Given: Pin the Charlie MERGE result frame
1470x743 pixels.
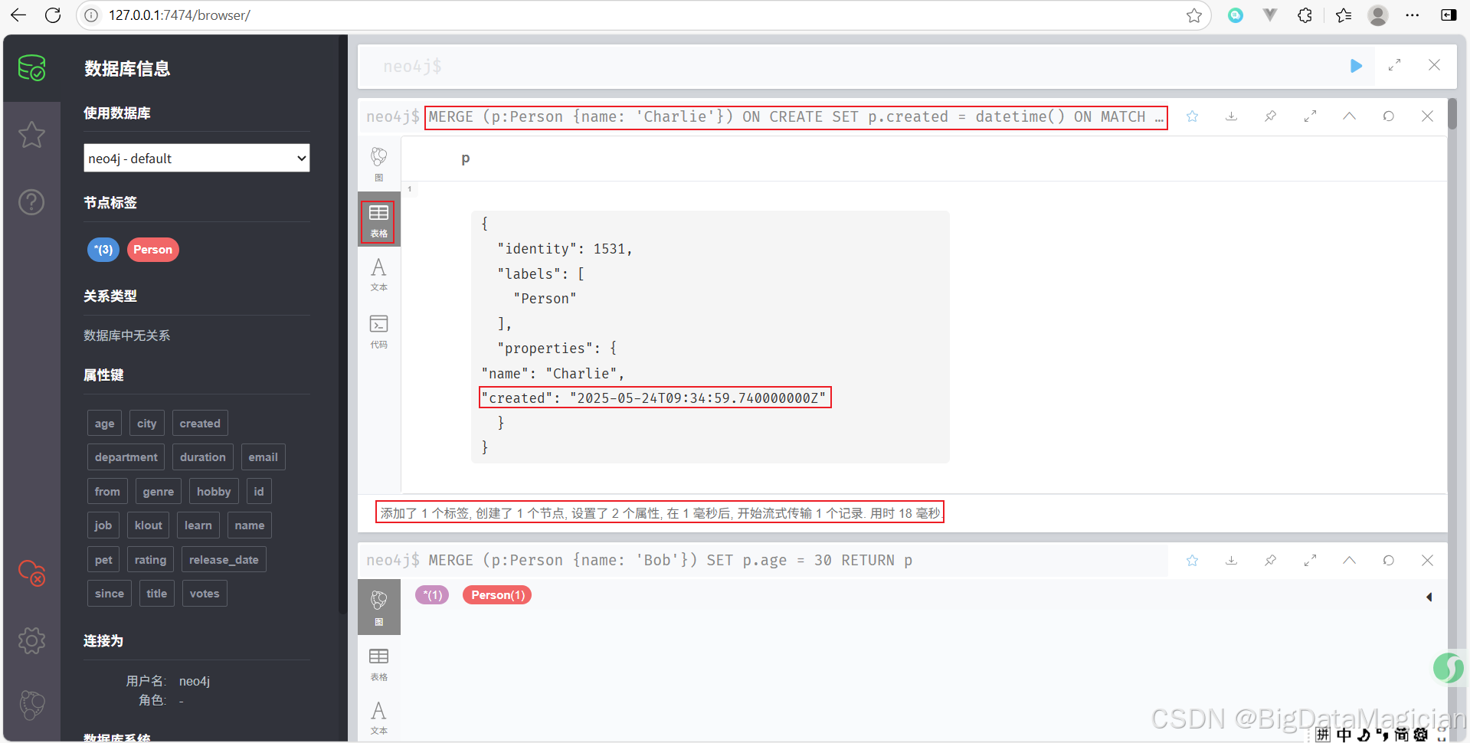Looking at the screenshot, I should [1271, 116].
